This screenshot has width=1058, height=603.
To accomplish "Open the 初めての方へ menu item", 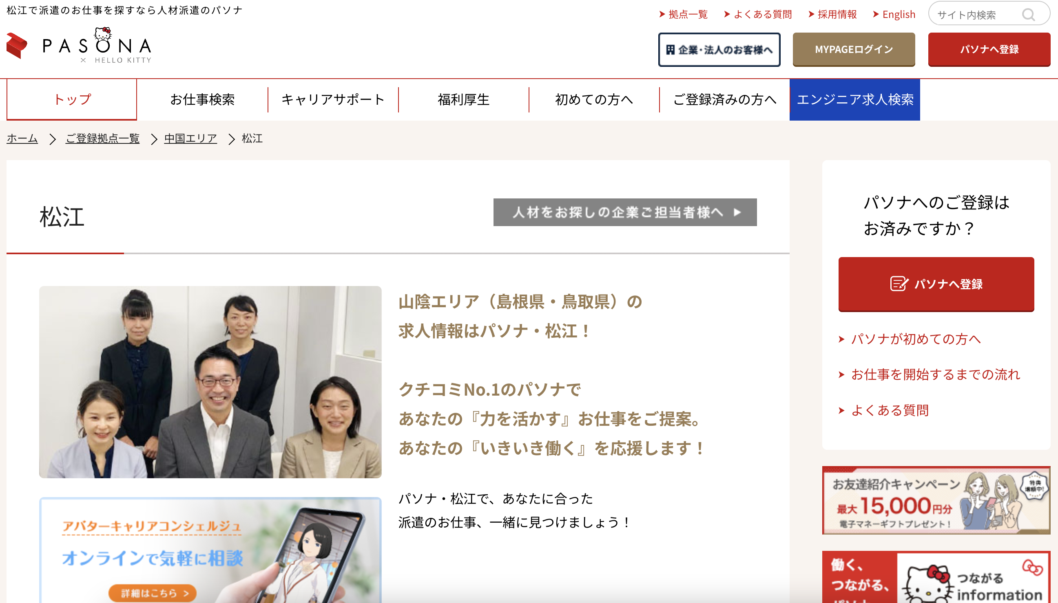I will pos(594,100).
